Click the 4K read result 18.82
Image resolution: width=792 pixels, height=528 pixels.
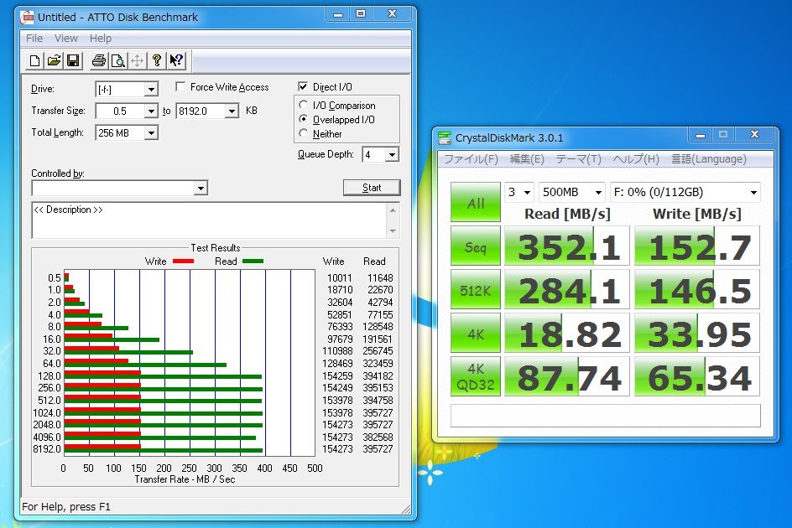[x=567, y=333]
